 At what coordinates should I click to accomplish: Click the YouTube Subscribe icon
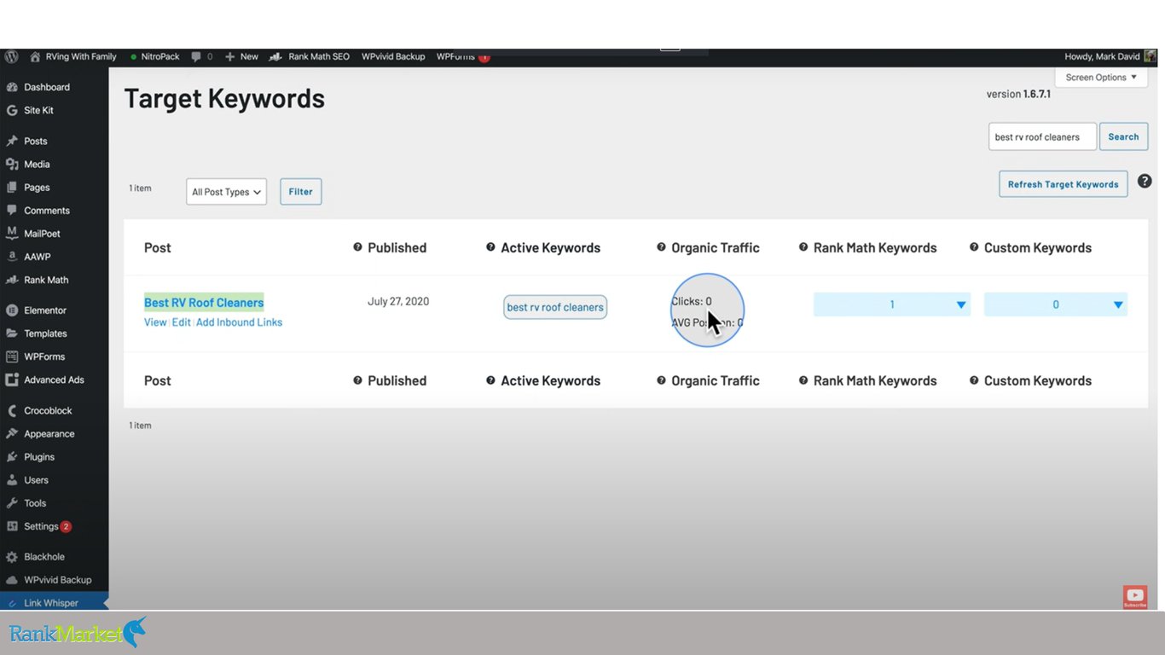pyautogui.click(x=1135, y=597)
